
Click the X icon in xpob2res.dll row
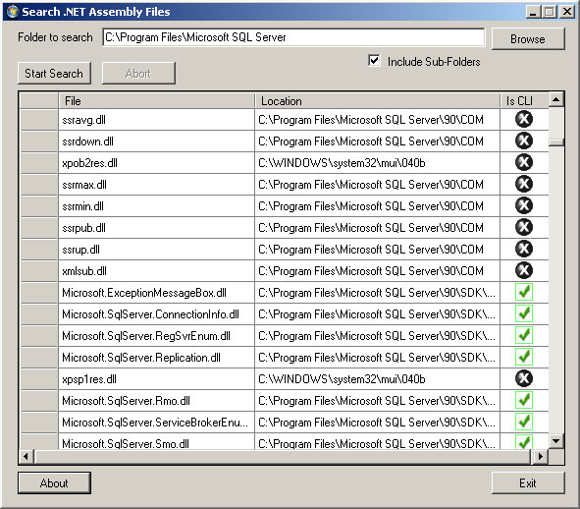point(524,162)
